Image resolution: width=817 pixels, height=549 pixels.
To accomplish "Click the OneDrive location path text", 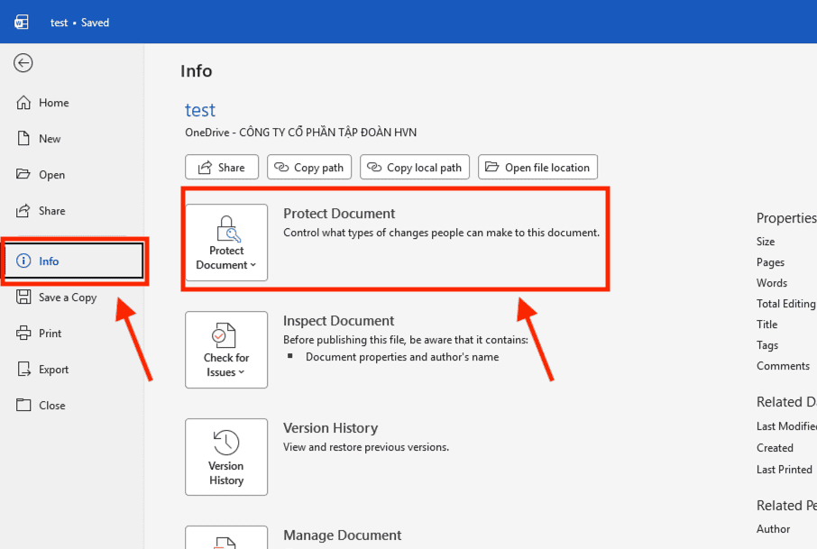I will [300, 133].
